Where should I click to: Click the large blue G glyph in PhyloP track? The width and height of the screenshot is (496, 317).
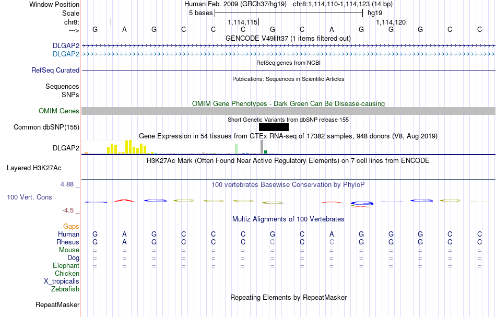tap(362, 204)
